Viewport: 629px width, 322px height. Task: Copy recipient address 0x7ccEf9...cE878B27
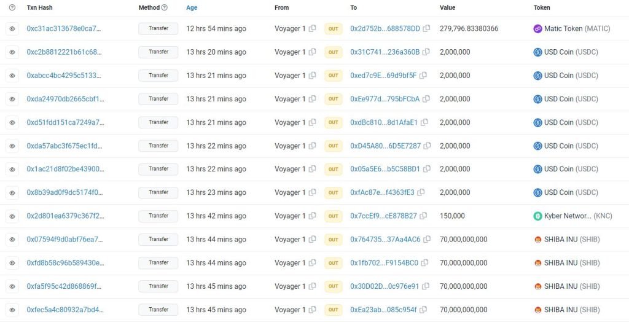click(x=423, y=216)
